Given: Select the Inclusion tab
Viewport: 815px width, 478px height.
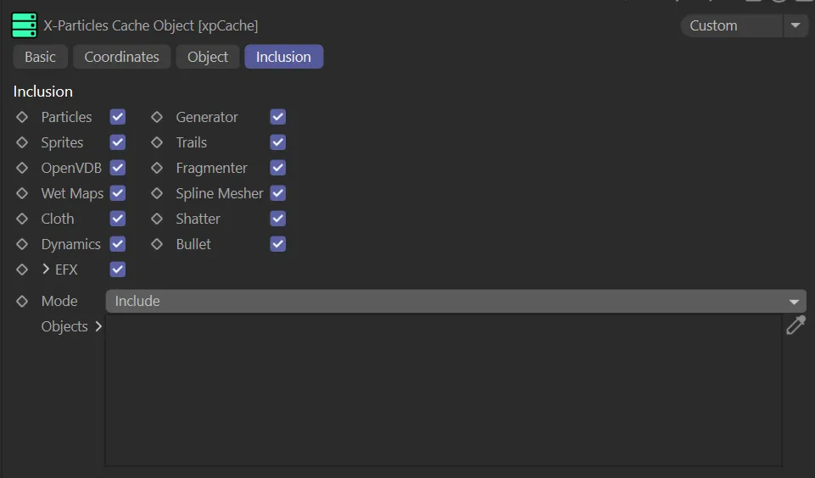Looking at the screenshot, I should [x=283, y=57].
